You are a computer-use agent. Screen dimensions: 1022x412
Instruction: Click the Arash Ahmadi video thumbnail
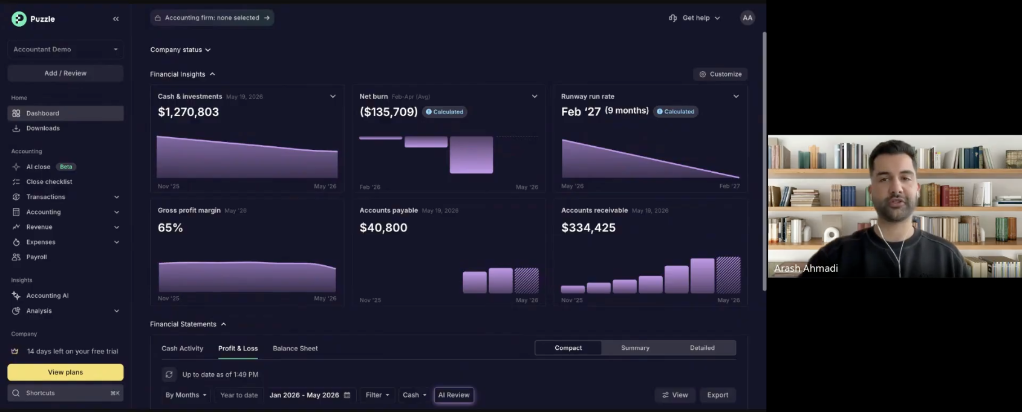point(894,206)
